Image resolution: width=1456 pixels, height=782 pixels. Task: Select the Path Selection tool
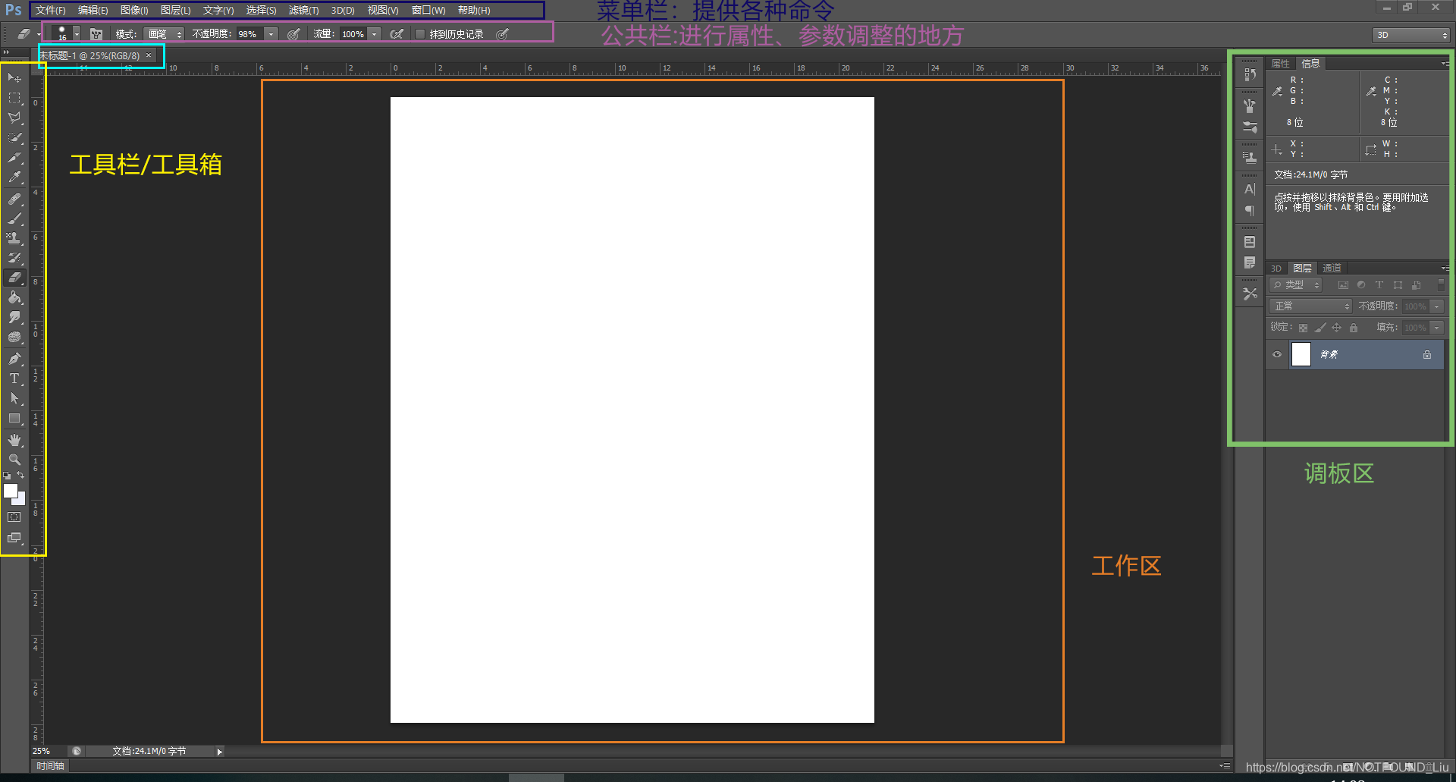point(14,397)
